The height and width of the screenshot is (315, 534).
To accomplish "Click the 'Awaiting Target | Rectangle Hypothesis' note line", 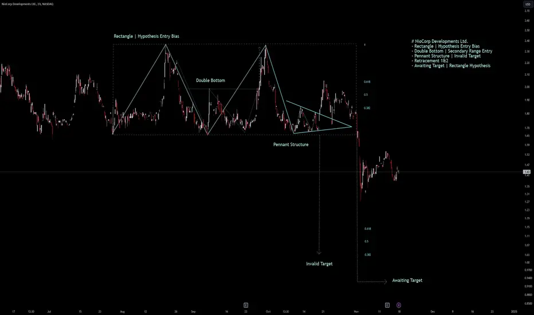I will click(451, 66).
